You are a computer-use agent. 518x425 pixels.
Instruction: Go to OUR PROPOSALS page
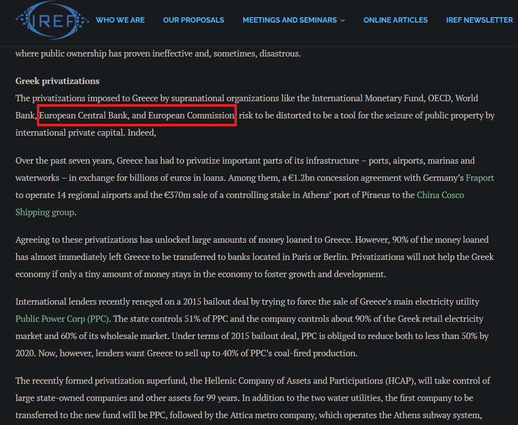[x=193, y=20]
